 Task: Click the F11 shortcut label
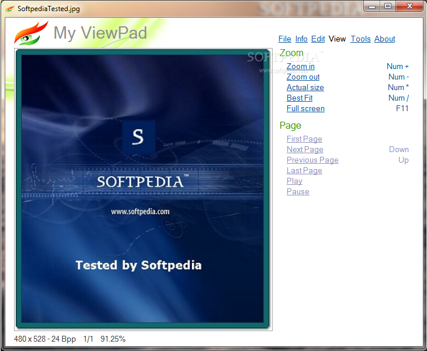click(402, 109)
